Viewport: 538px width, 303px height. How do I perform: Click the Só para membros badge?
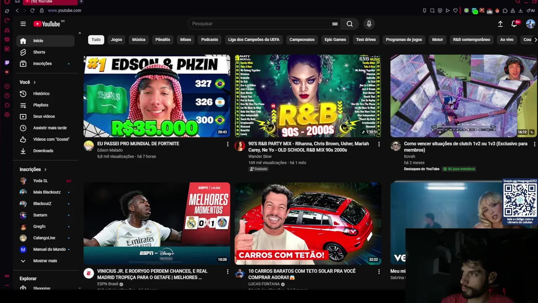click(459, 169)
